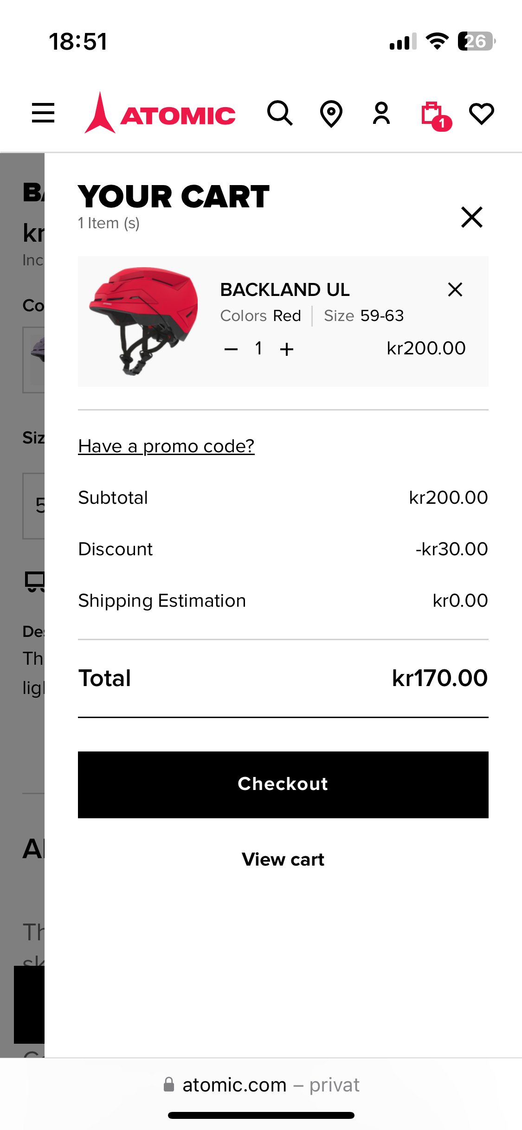Image resolution: width=522 pixels, height=1130 pixels.
Task: Remove Backland UL from cart
Action: click(x=455, y=289)
